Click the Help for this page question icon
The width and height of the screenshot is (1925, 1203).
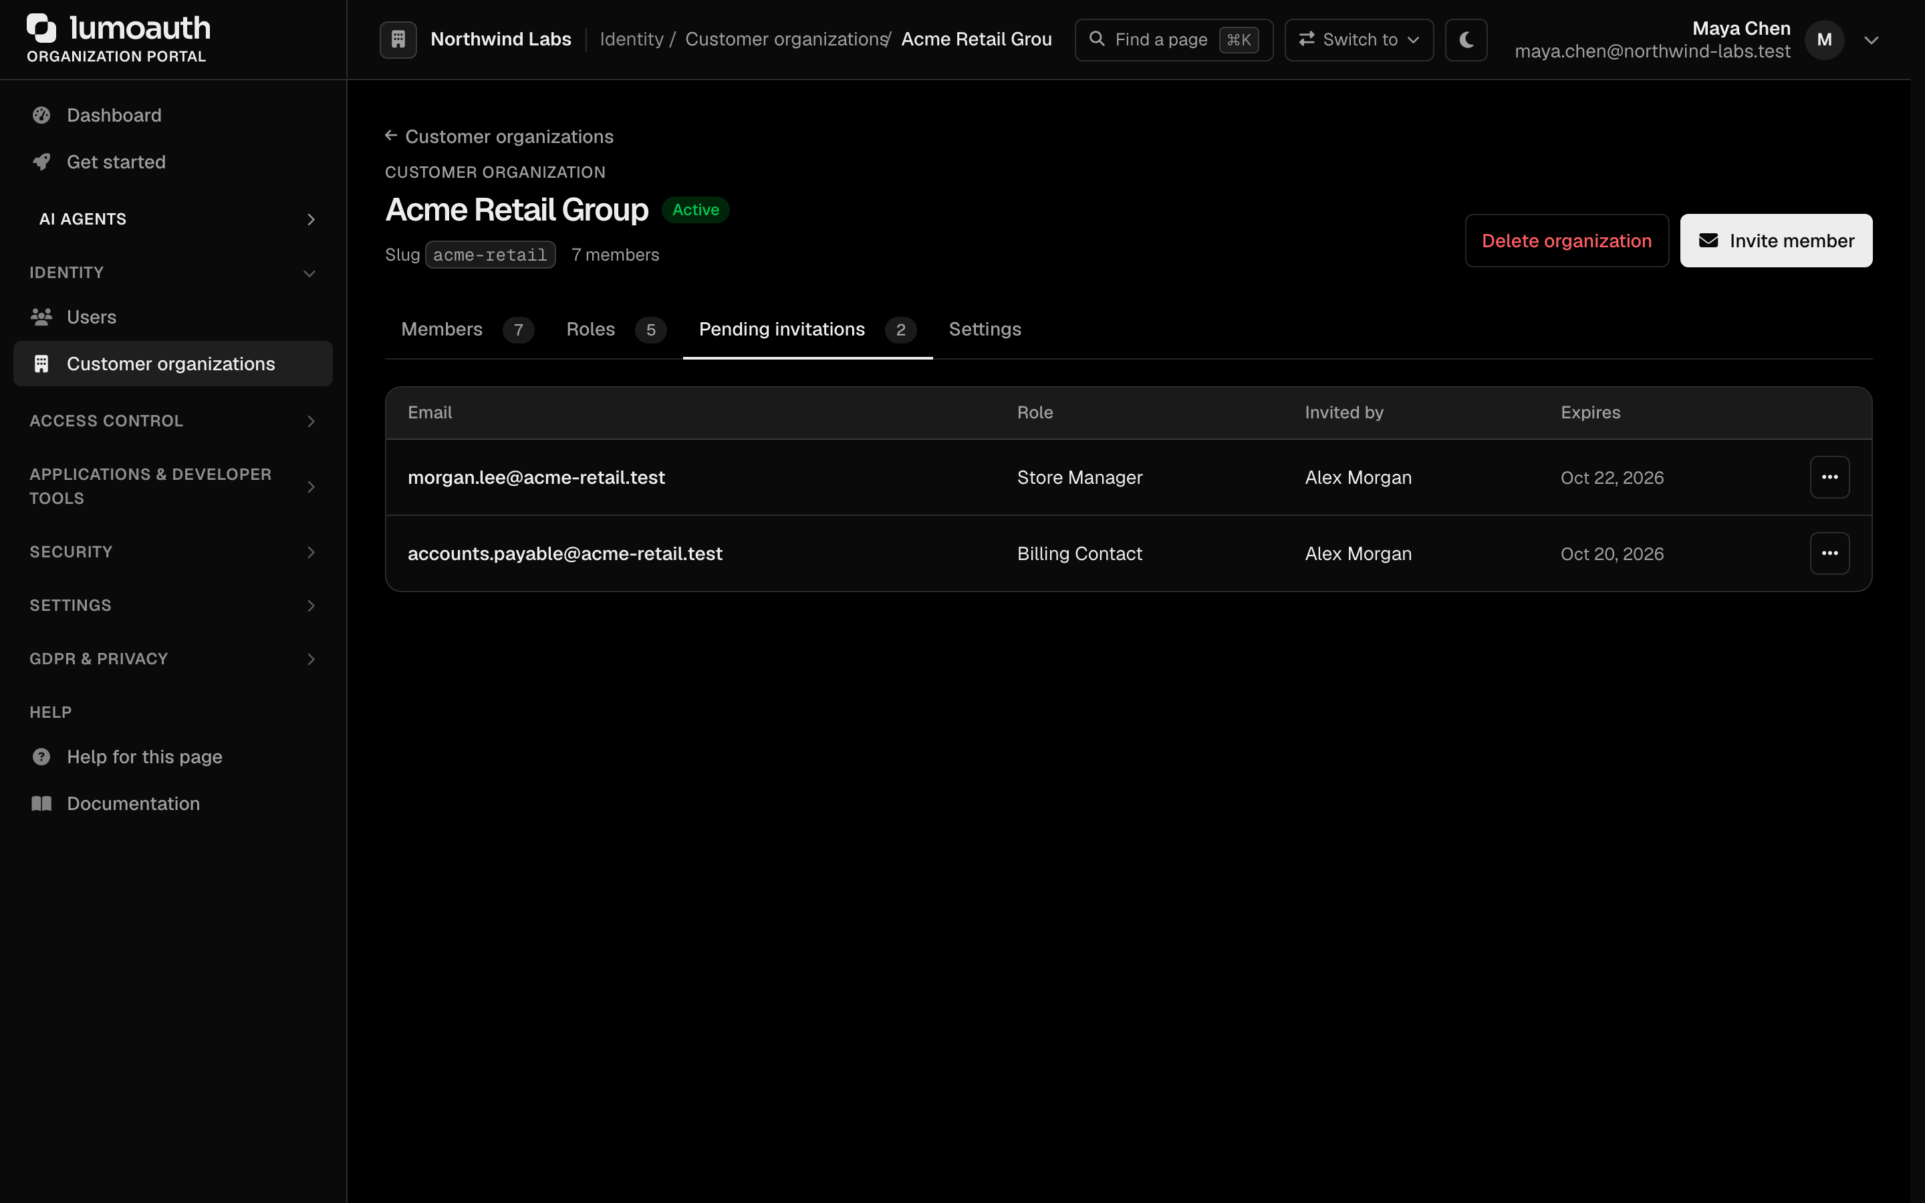(41, 757)
